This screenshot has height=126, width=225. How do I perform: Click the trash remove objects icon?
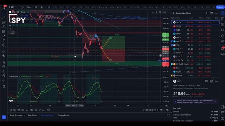(x=4, y=86)
